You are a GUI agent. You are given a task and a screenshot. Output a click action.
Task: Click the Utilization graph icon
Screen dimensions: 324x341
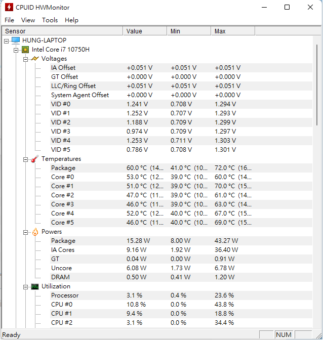point(35,287)
